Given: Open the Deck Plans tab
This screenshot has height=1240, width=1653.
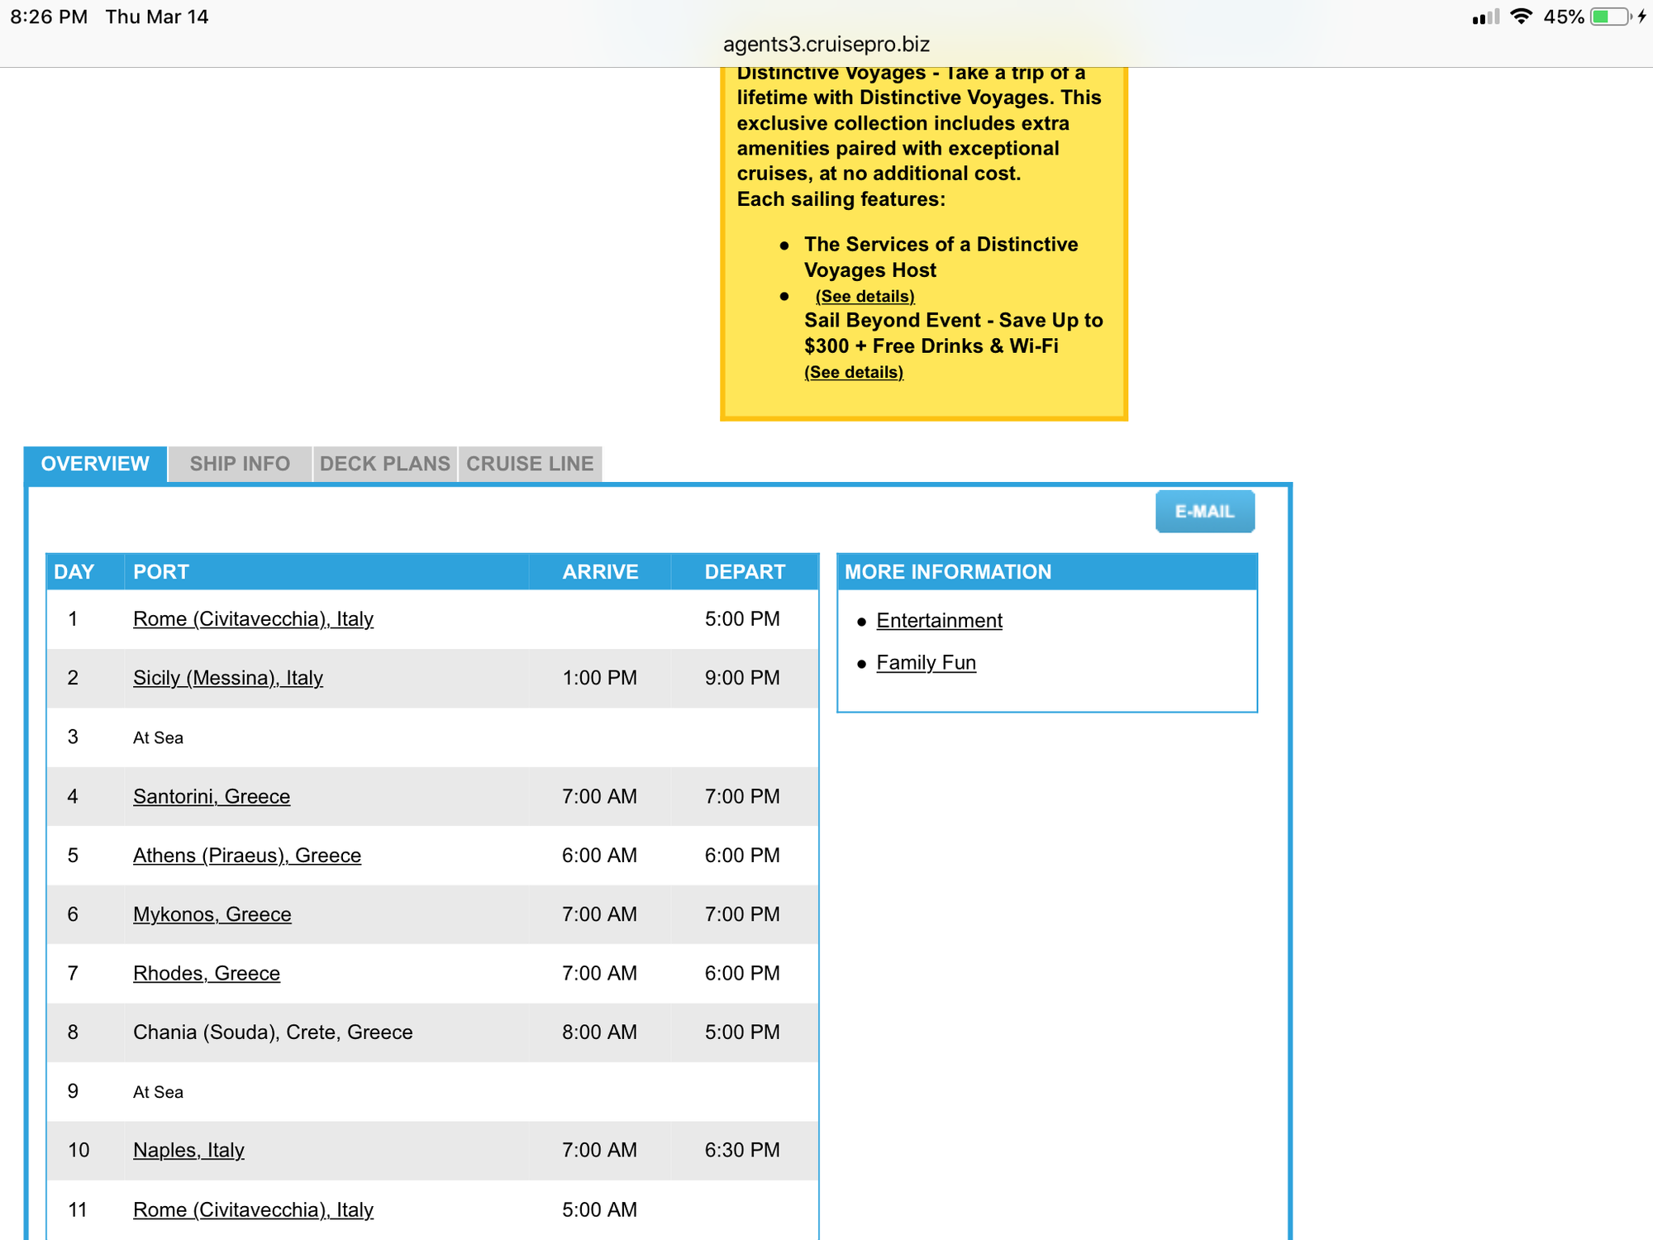Looking at the screenshot, I should coord(384,464).
